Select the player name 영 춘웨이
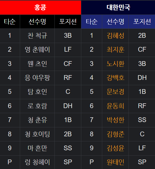Viewport: 155px width, 169px height. point(37,49)
